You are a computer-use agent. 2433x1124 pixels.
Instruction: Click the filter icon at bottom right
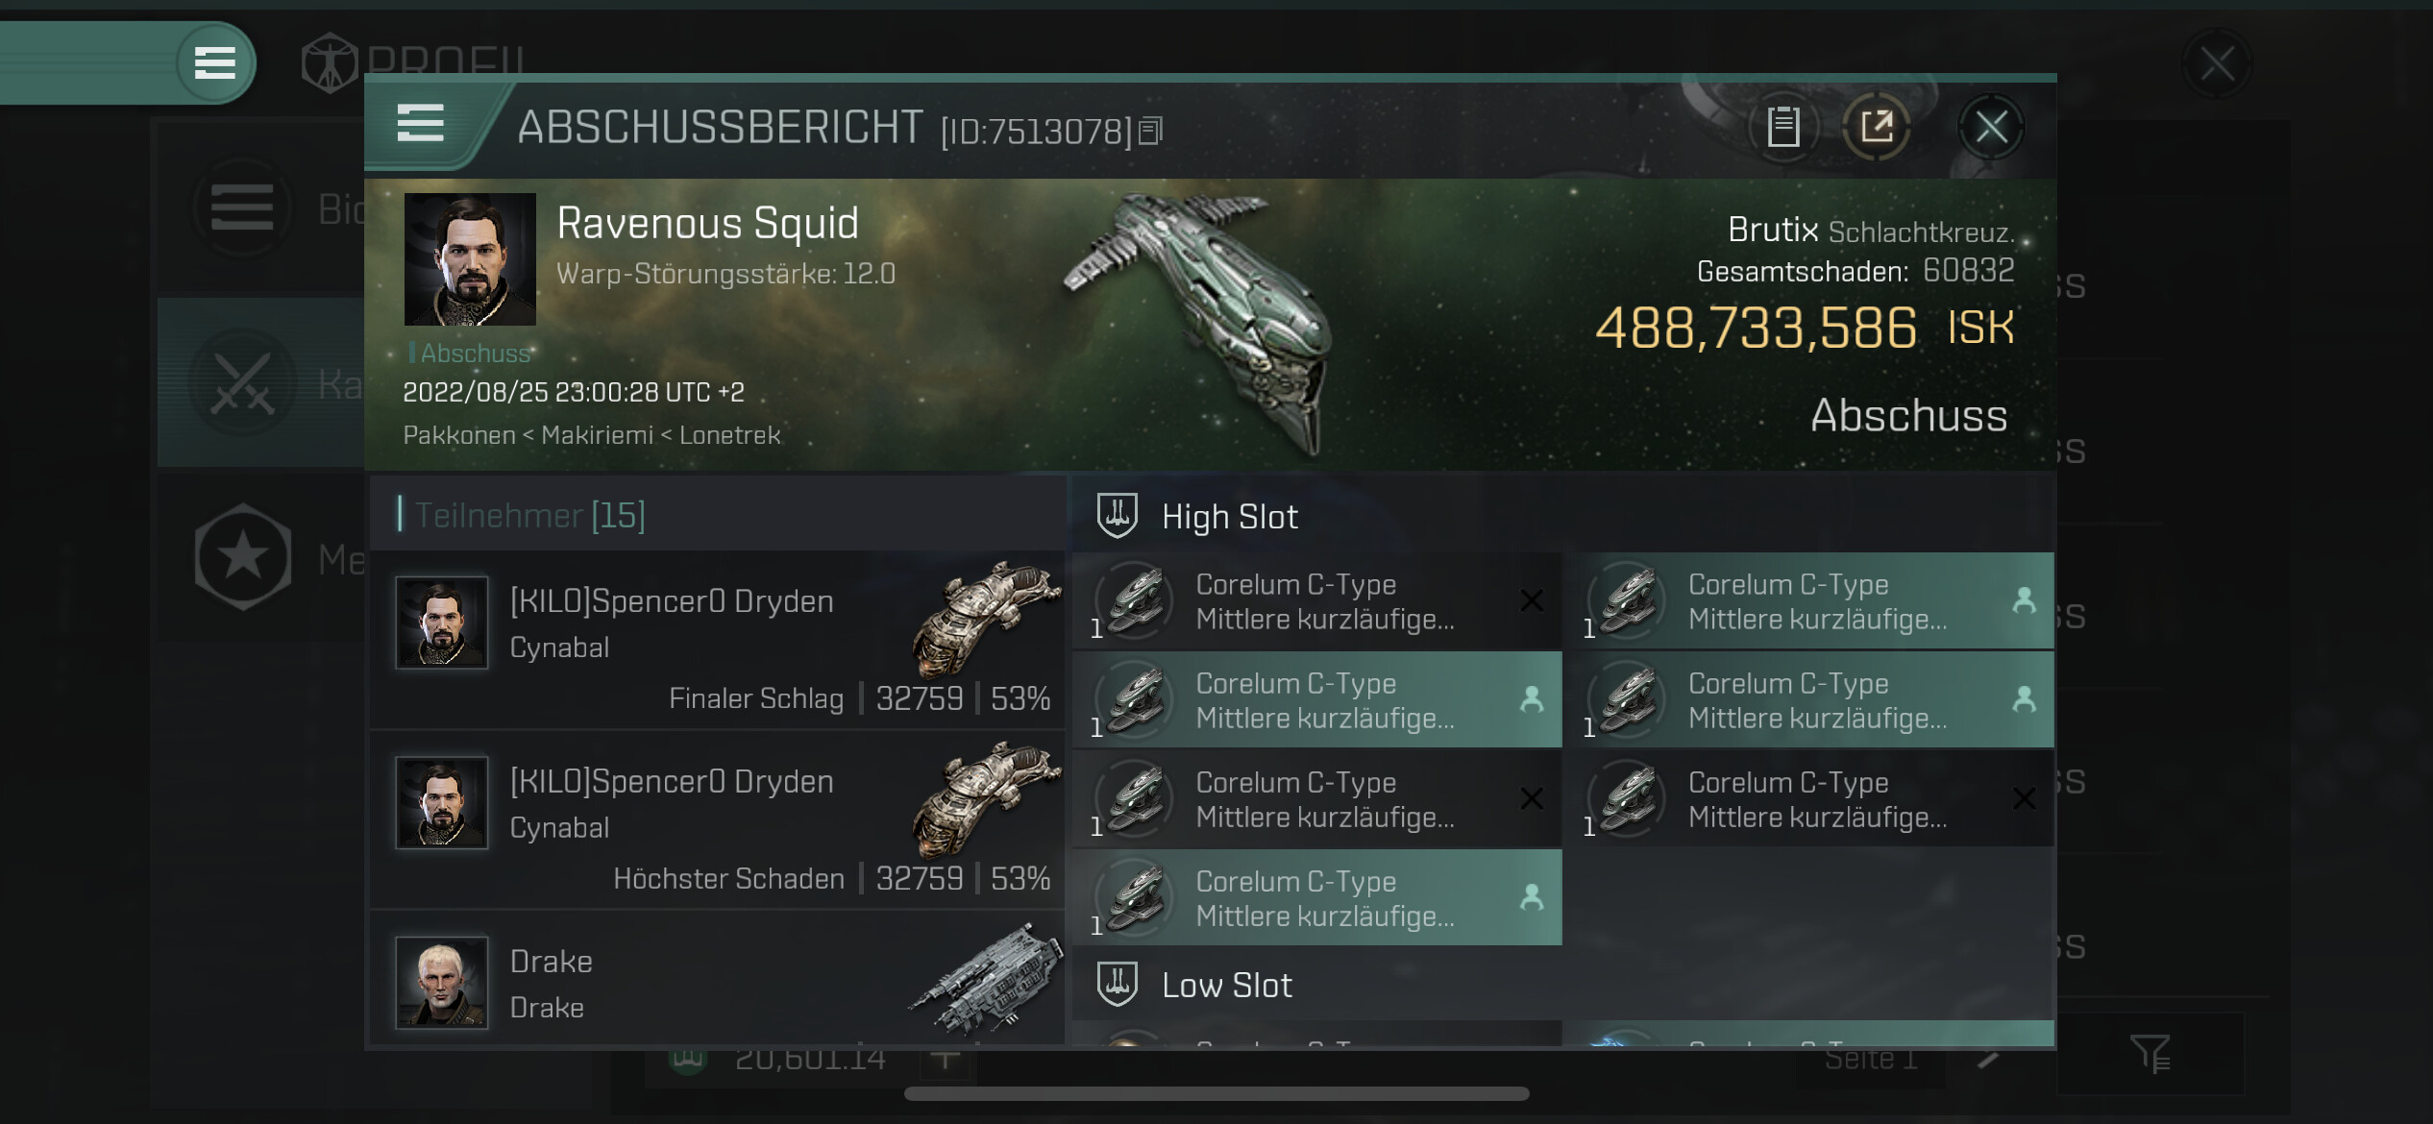tap(2149, 1054)
